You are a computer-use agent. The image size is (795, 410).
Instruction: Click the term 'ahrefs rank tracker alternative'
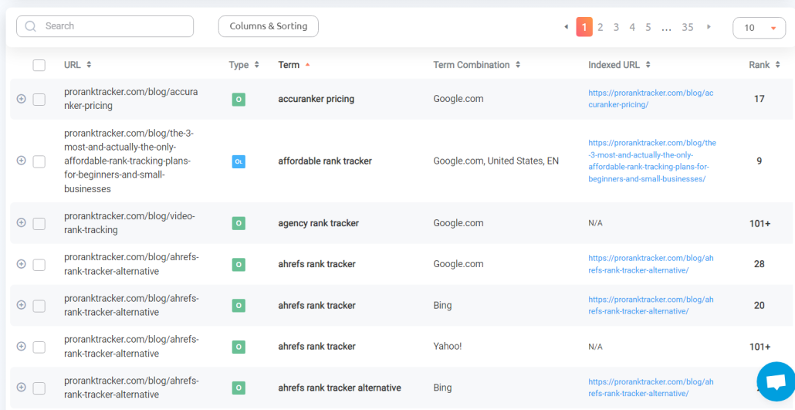[340, 388]
